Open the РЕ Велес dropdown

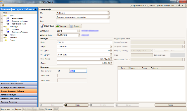pyautogui.click(x=108, y=13)
